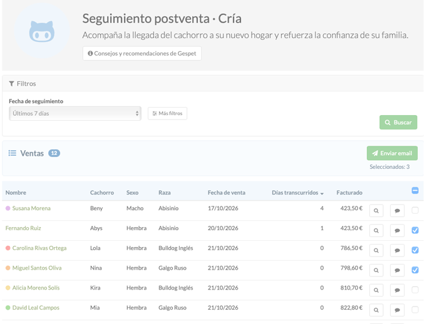This screenshot has height=324, width=427.
Task: Open customer David Leal Campos
Action: (36, 307)
